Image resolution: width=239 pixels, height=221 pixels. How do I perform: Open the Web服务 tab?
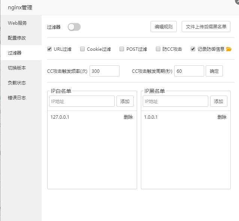tap(21, 23)
